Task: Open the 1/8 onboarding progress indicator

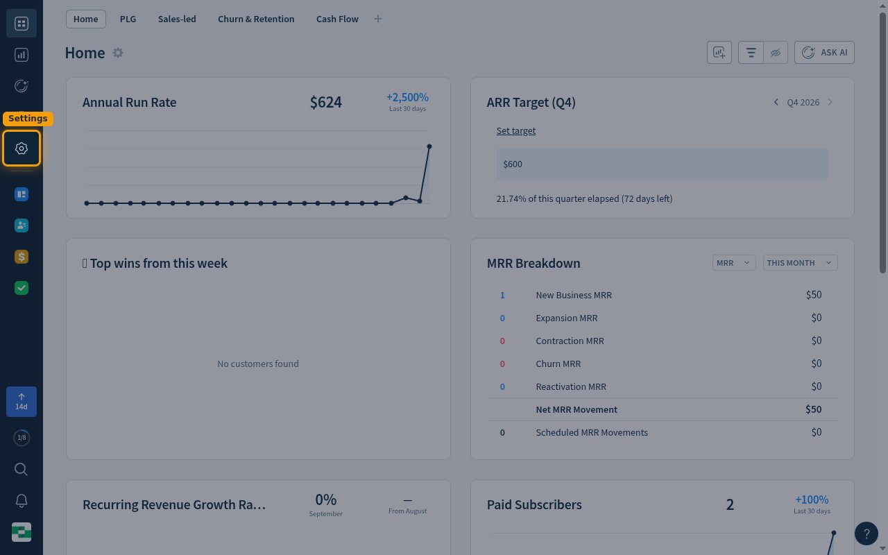Action: 22,438
